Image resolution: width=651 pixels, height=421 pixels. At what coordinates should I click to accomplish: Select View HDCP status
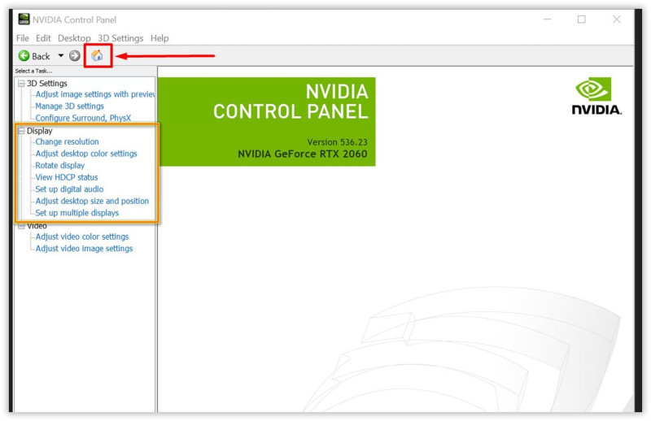coord(67,177)
